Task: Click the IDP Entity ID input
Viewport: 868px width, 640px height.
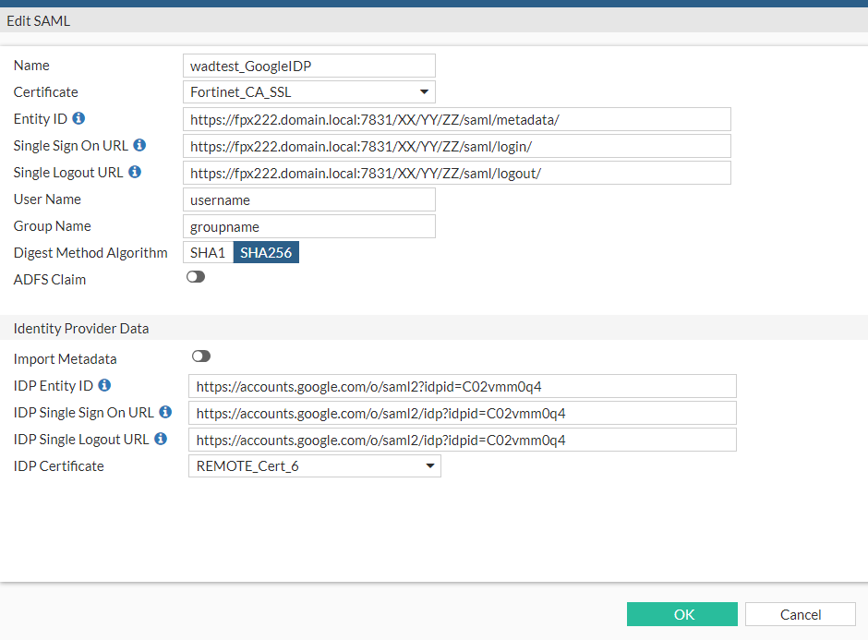Action: pyautogui.click(x=463, y=386)
